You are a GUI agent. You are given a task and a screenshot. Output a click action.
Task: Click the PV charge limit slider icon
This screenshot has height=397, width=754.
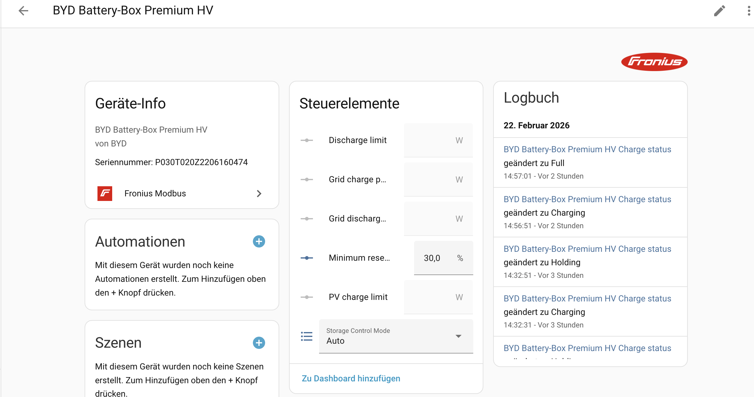[x=307, y=297]
